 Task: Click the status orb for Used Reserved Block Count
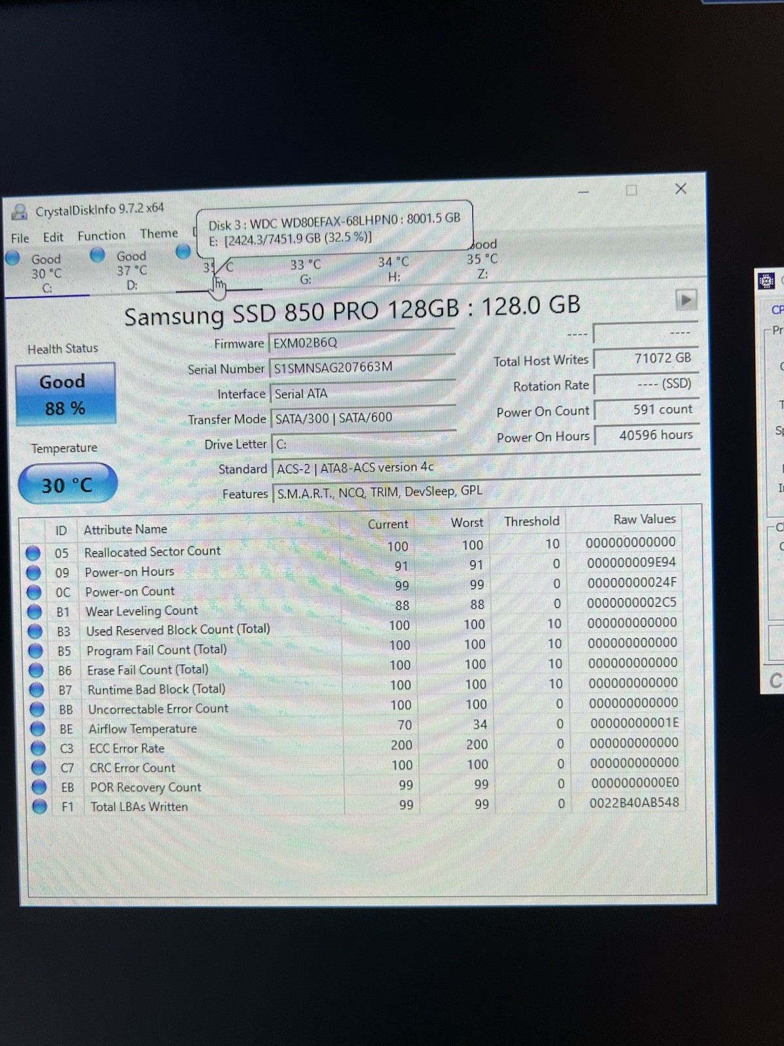[x=35, y=632]
